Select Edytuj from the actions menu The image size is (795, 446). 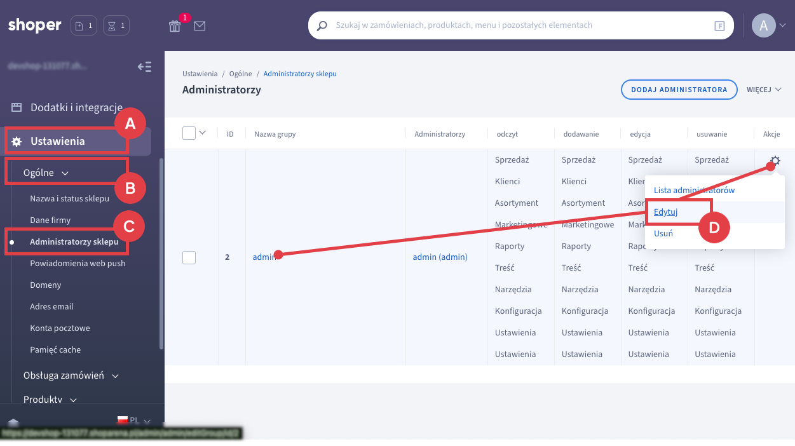pyautogui.click(x=665, y=212)
